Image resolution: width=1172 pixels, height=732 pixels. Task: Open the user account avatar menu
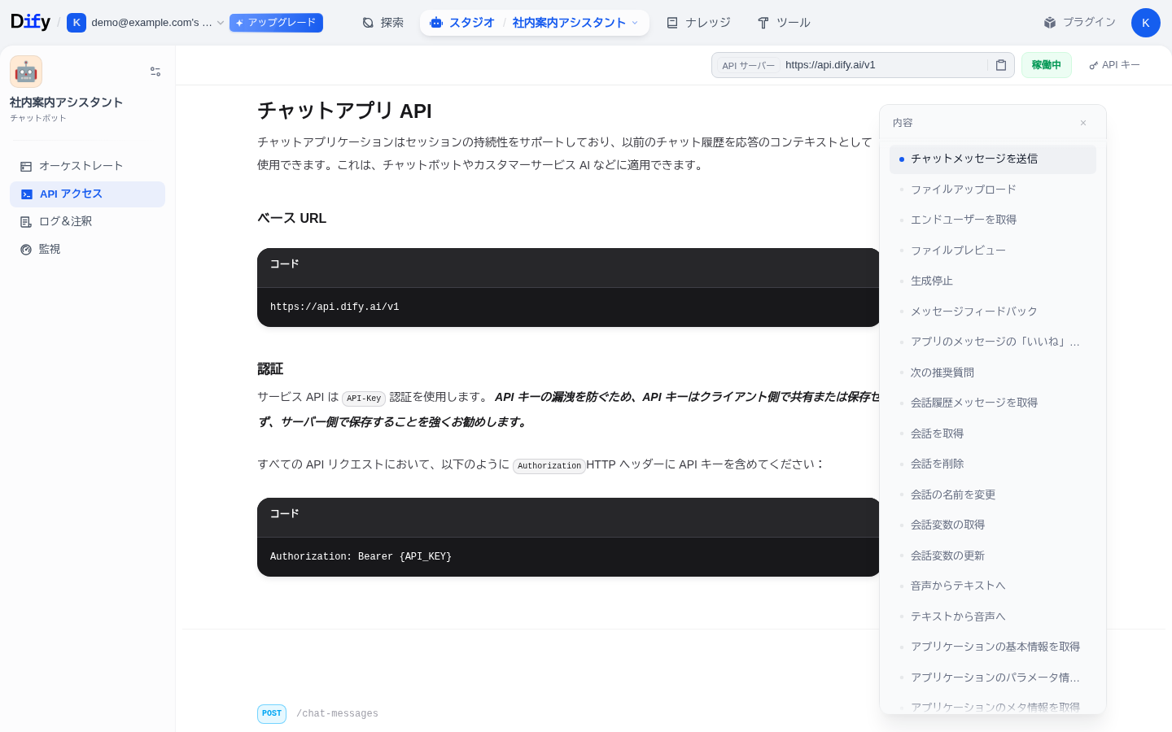1146,23
